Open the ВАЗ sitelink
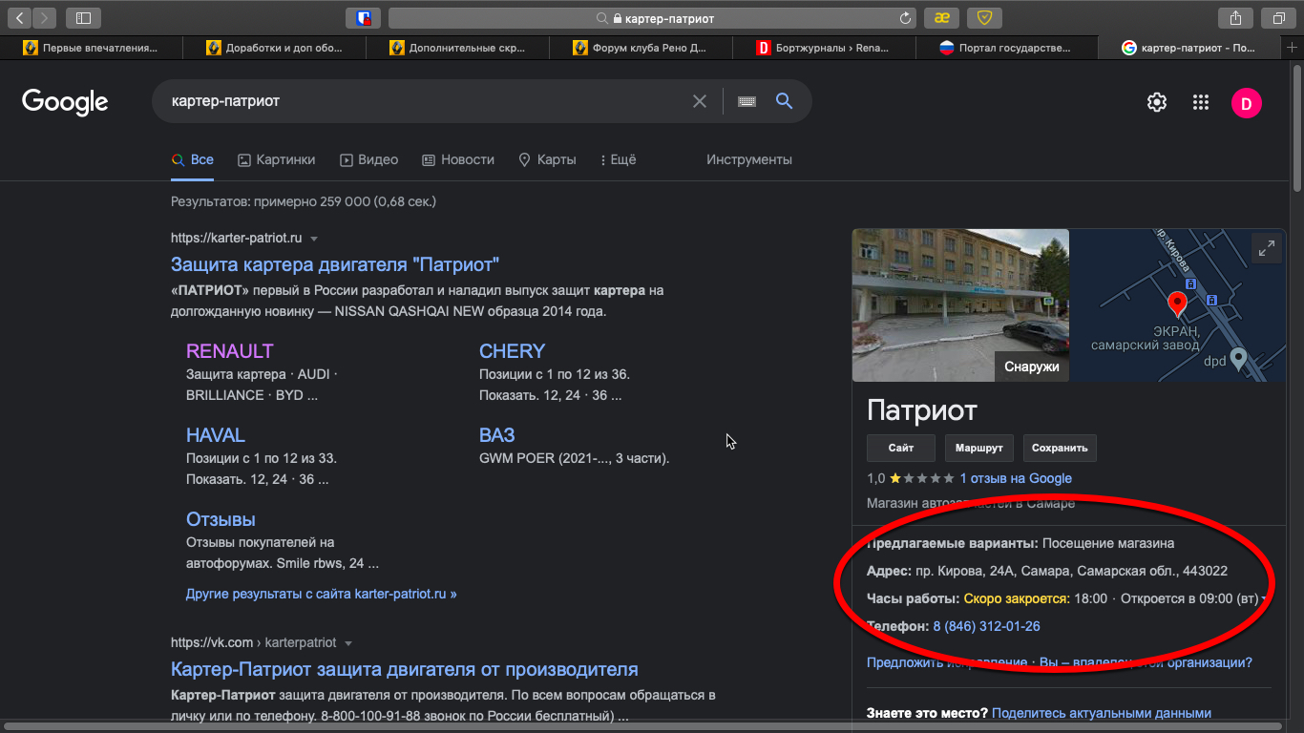This screenshot has width=1304, height=733. [496, 434]
